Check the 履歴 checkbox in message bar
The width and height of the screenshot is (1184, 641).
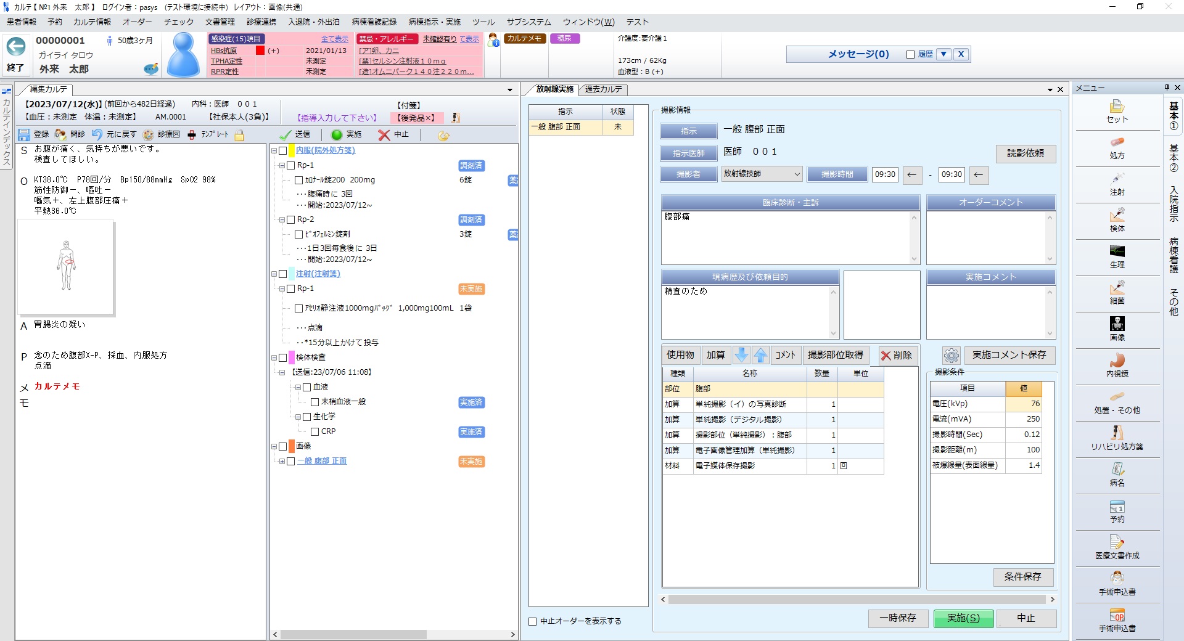point(910,54)
